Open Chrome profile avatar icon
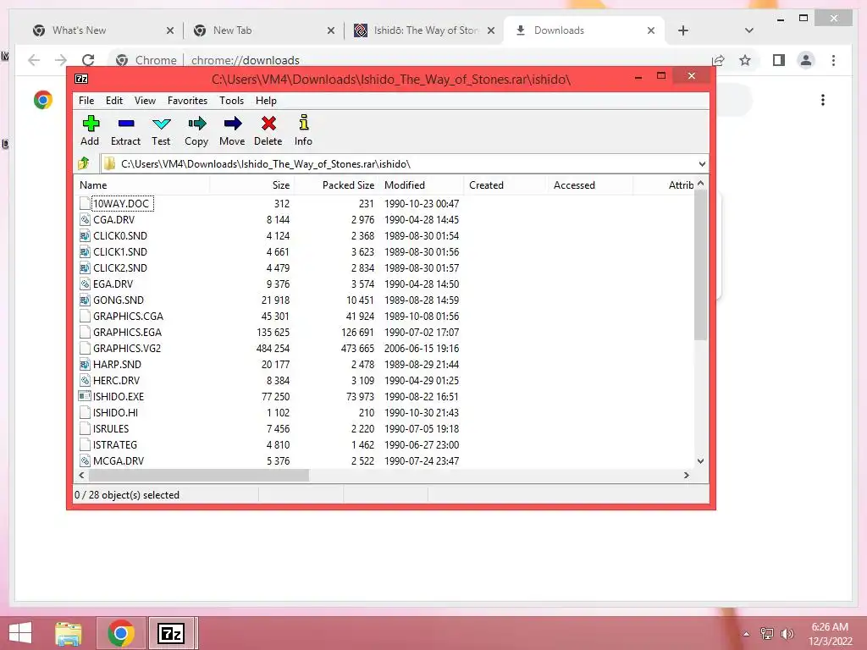The width and height of the screenshot is (867, 650). click(x=806, y=60)
